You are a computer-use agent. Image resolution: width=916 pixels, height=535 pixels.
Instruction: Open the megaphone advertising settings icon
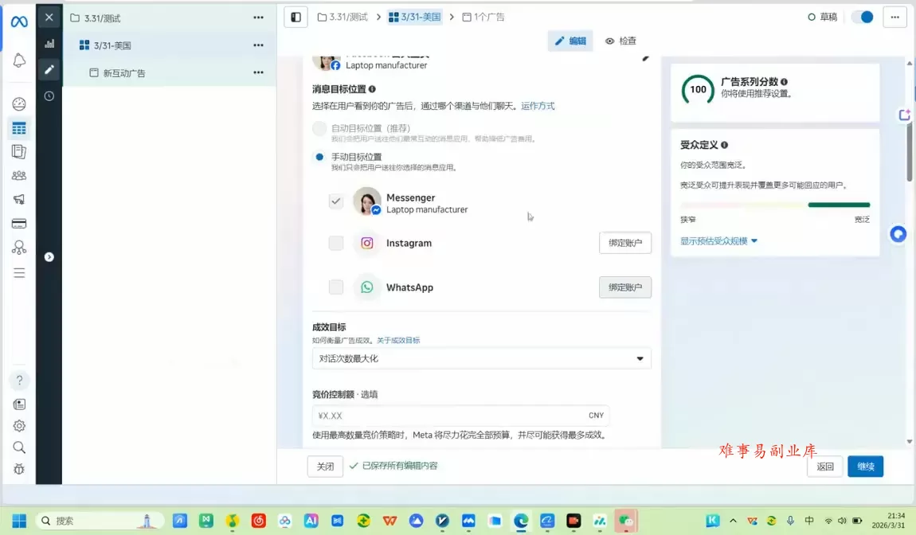pos(18,199)
